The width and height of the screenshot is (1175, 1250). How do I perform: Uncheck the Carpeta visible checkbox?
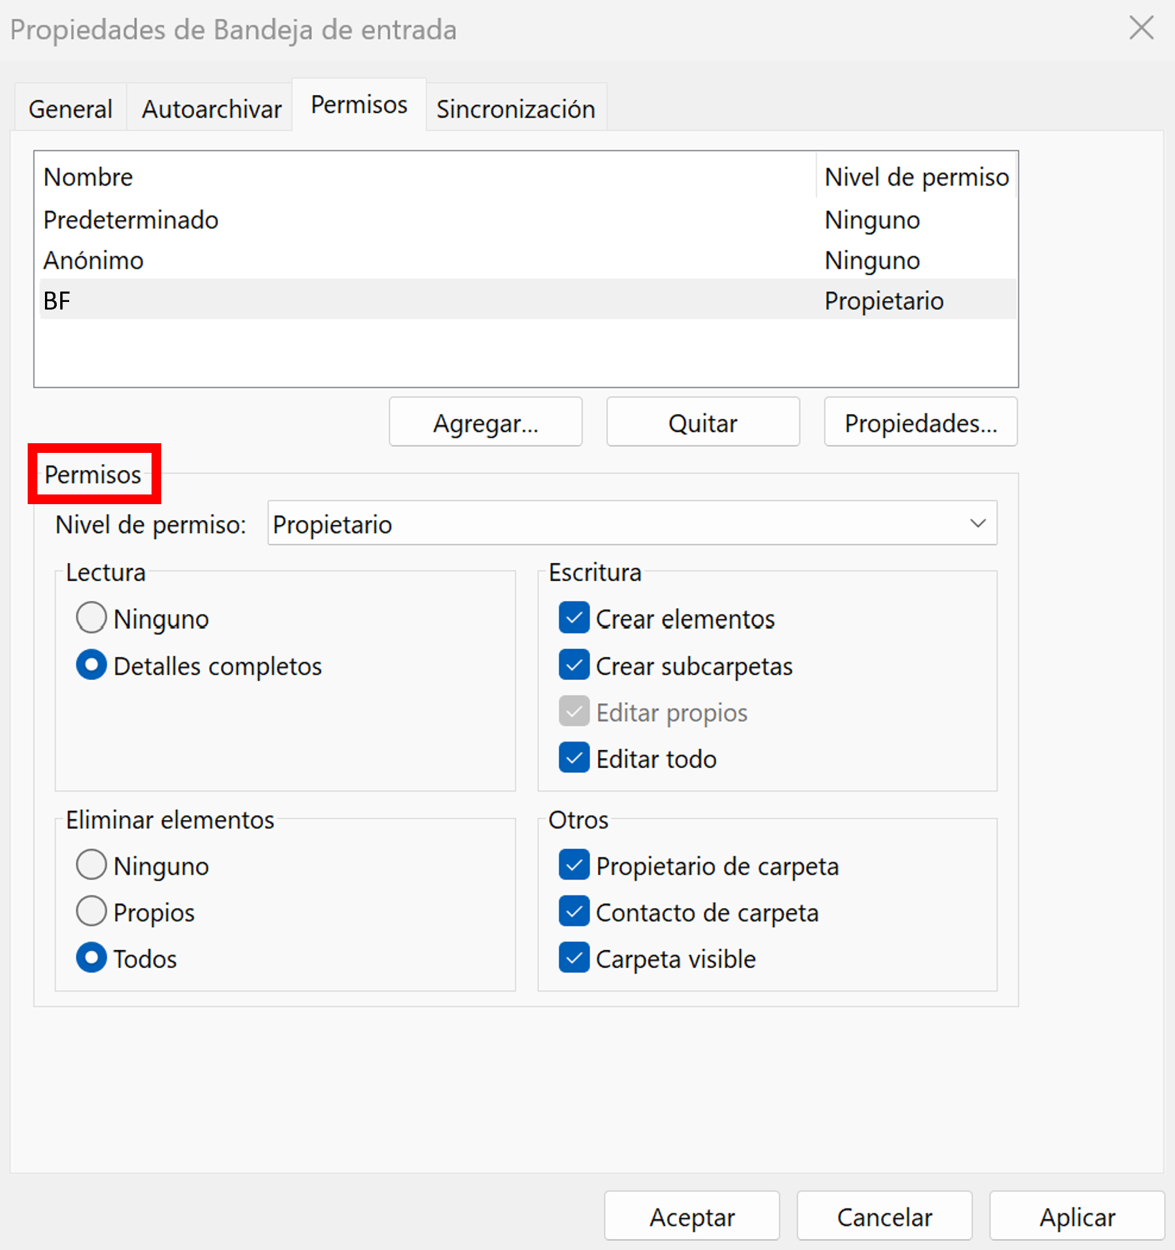[574, 958]
